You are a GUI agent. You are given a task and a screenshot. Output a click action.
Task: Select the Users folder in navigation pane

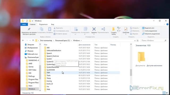29,86
